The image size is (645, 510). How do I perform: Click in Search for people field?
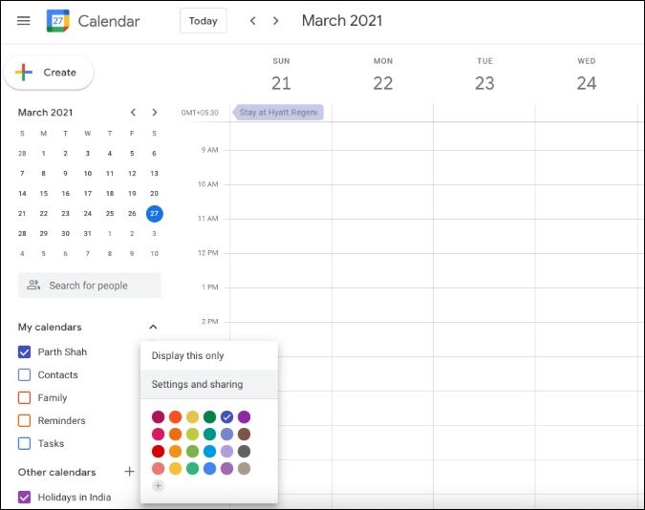pyautogui.click(x=89, y=286)
